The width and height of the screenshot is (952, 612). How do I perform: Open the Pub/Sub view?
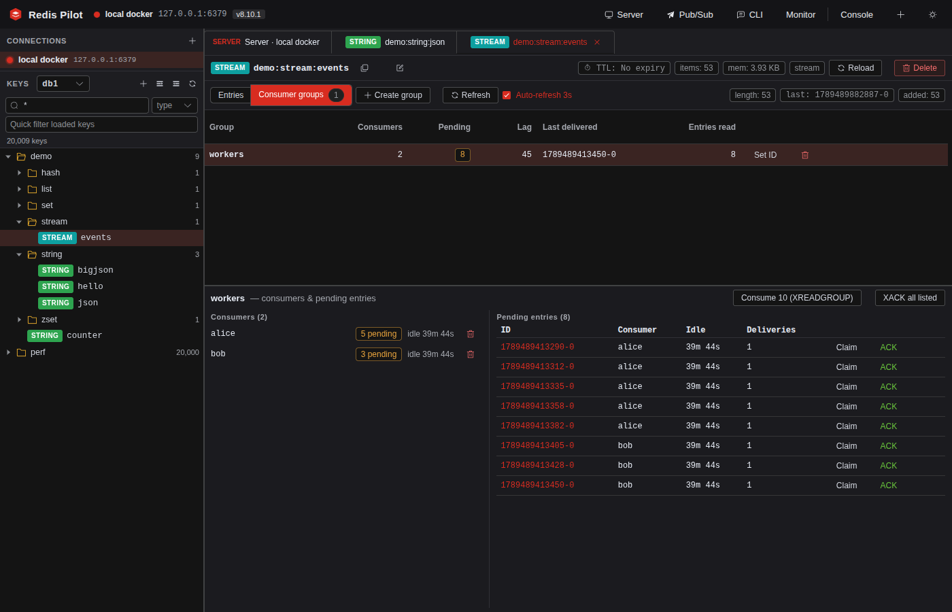690,14
